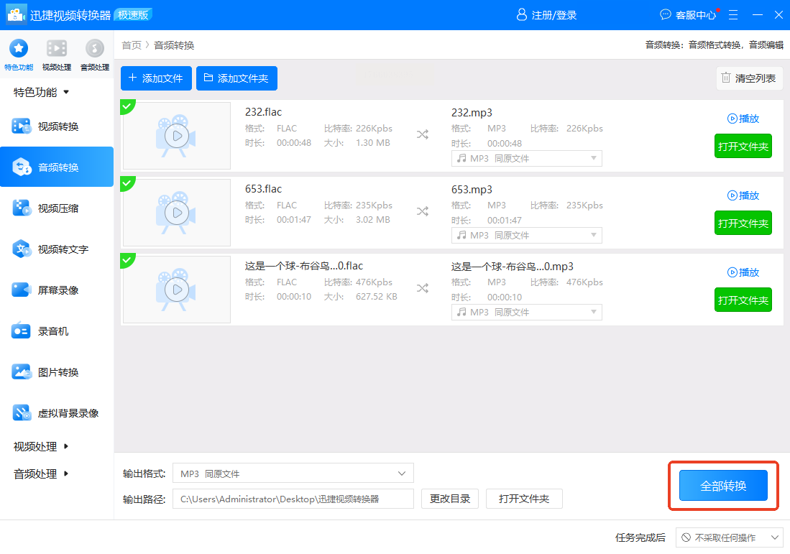The height and width of the screenshot is (554, 790).
Task: Select 视频转文字 in the sidebar
Action: (57, 249)
